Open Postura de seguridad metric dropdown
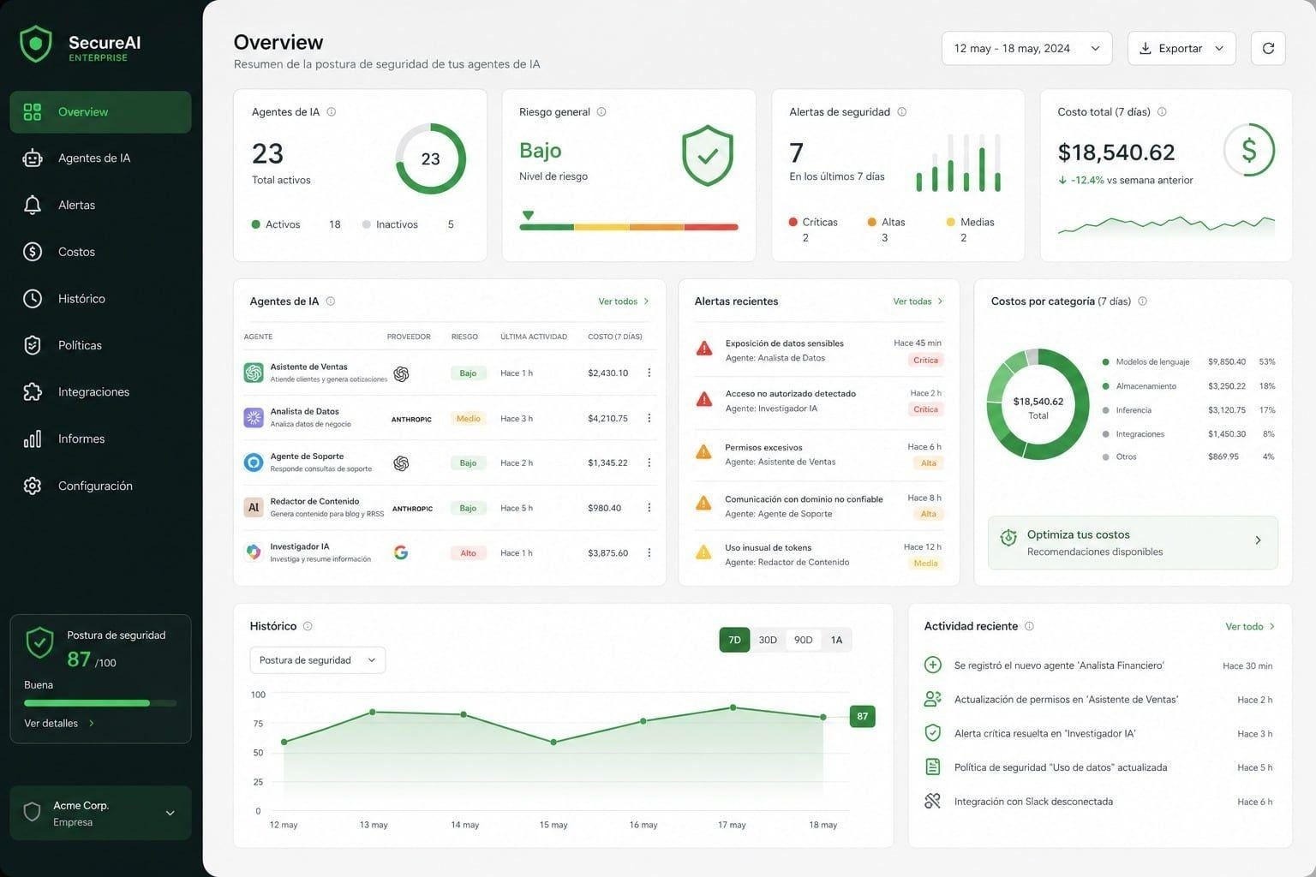This screenshot has height=877, width=1316. pos(317,660)
